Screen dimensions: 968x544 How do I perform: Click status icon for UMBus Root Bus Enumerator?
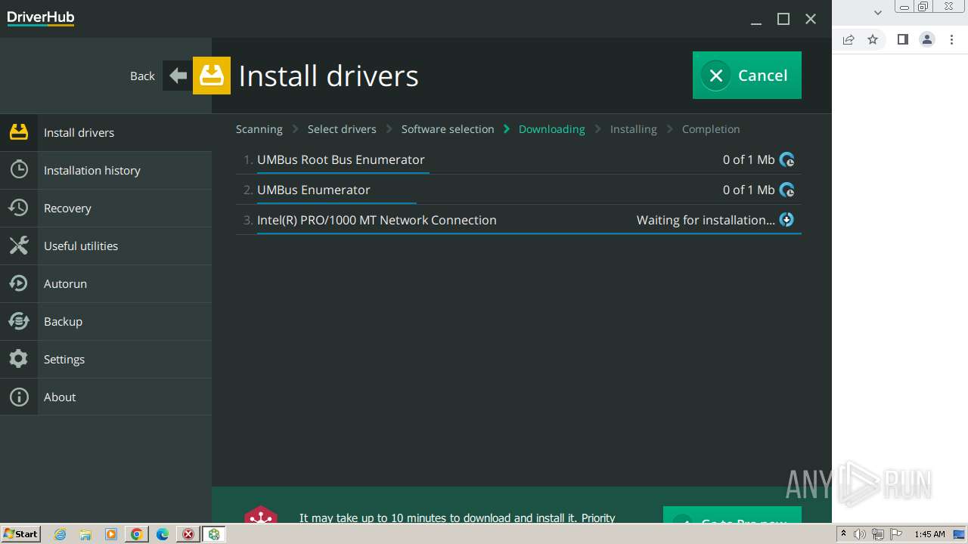pos(787,159)
